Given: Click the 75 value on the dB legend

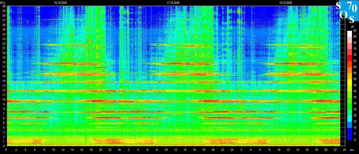Looking at the screenshot, I should pyautogui.click(x=355, y=49).
